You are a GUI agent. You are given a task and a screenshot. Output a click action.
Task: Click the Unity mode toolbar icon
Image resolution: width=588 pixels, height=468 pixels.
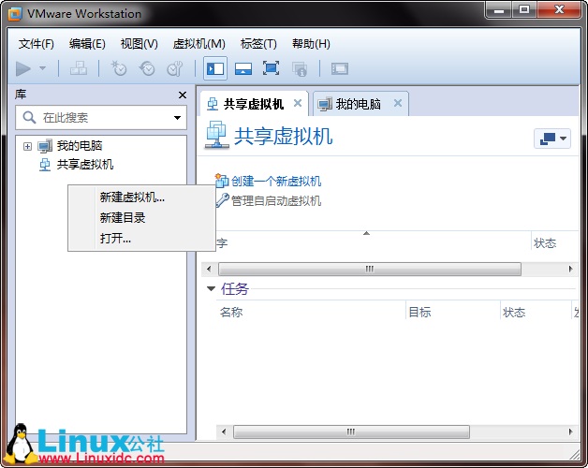coord(300,69)
